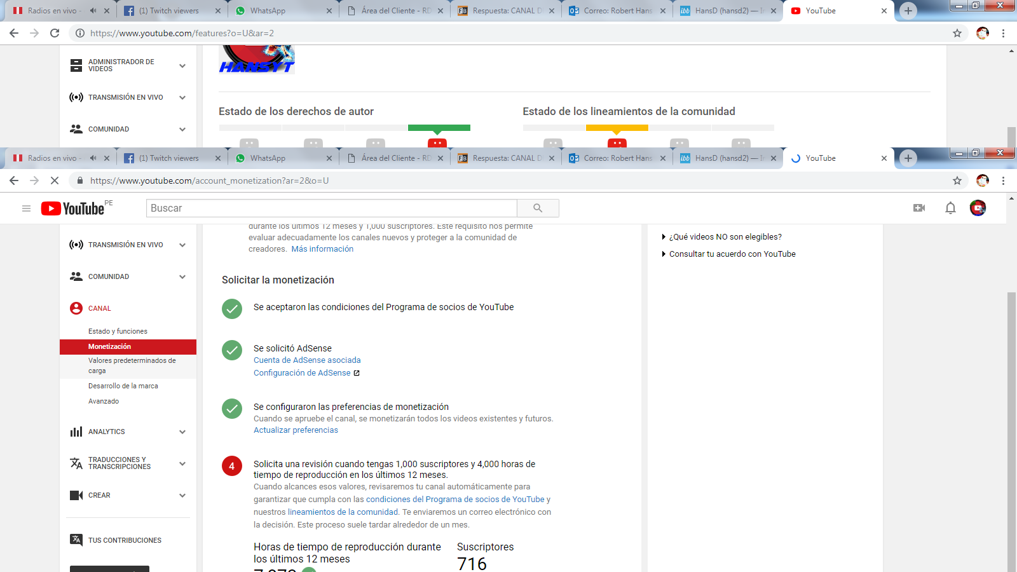Open Chrome profile avatar in upper window
Image resolution: width=1017 pixels, height=572 pixels.
983,33
